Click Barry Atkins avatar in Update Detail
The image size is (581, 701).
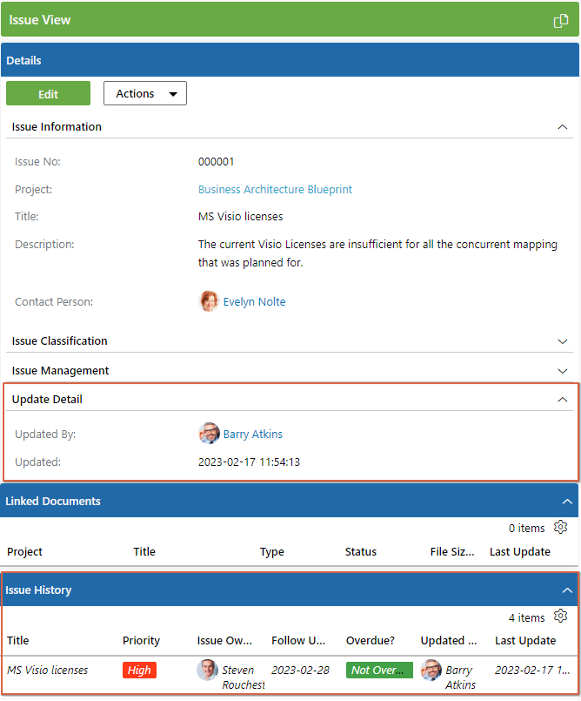pyautogui.click(x=209, y=433)
